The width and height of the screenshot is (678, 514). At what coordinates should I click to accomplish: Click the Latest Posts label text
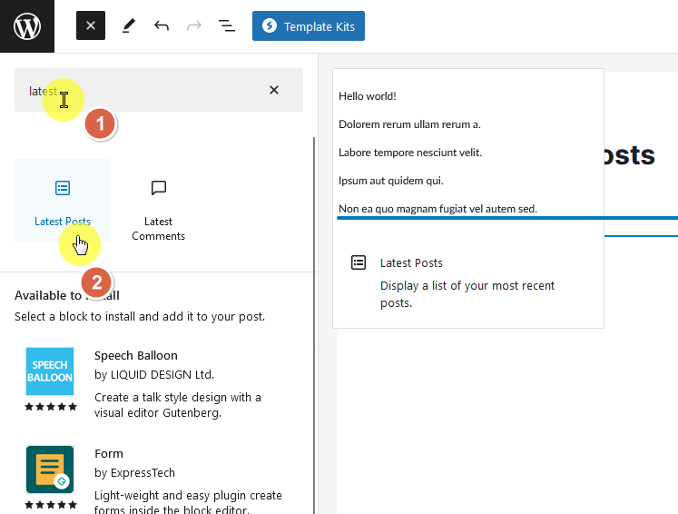63,222
